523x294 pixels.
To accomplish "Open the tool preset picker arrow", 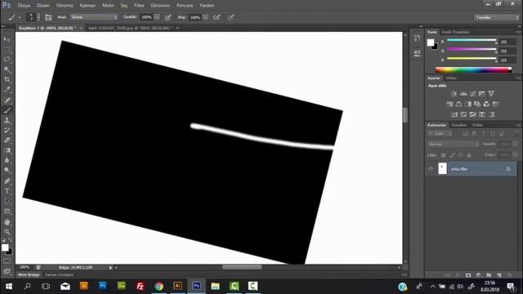I will click(x=20, y=17).
